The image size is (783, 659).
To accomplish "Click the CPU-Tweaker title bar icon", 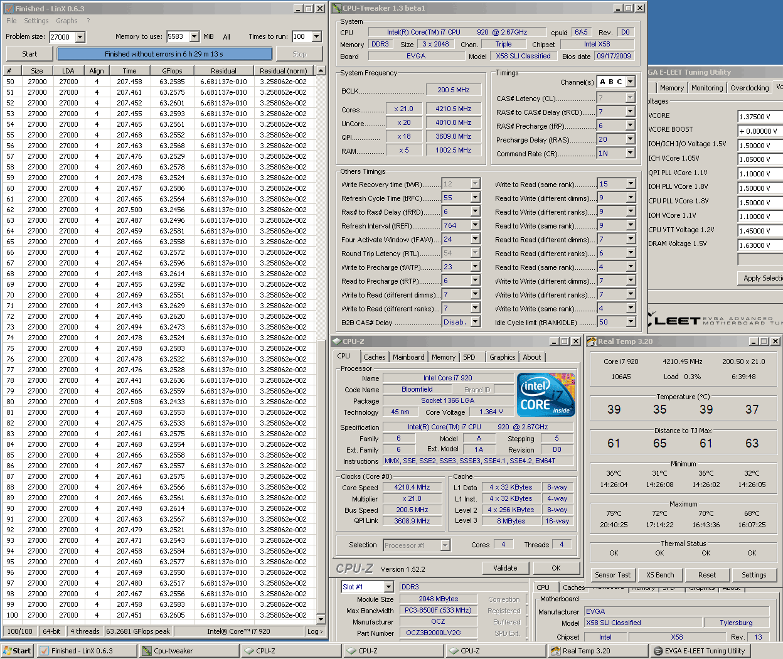I will [x=337, y=8].
